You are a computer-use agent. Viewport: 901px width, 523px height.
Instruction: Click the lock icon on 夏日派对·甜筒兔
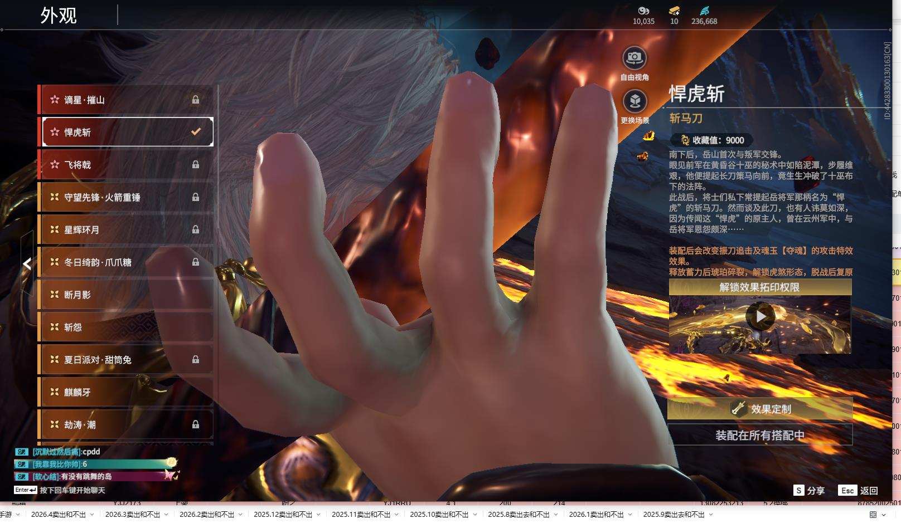[x=196, y=360]
